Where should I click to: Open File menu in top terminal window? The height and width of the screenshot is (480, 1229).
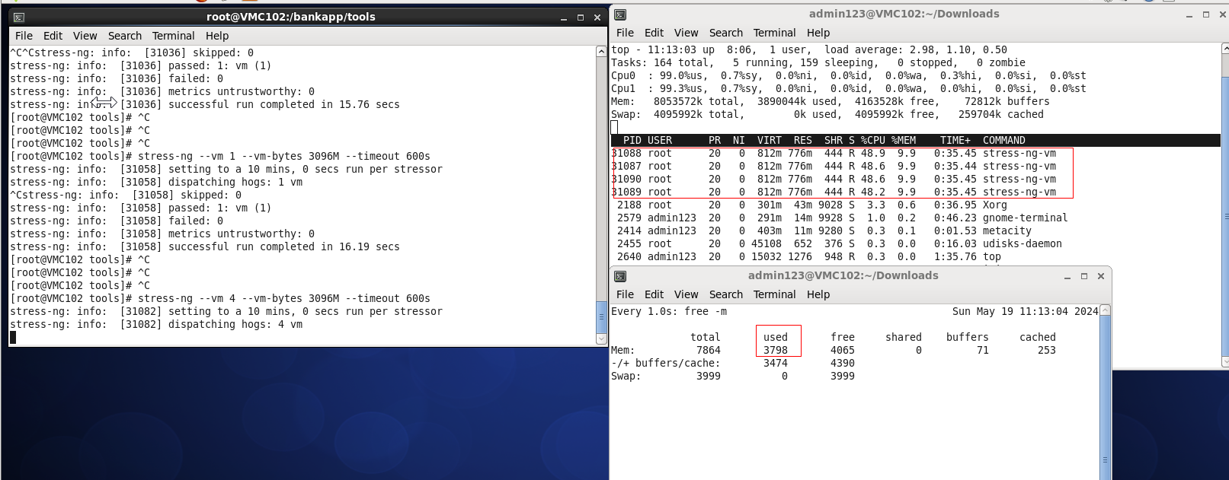pos(625,33)
